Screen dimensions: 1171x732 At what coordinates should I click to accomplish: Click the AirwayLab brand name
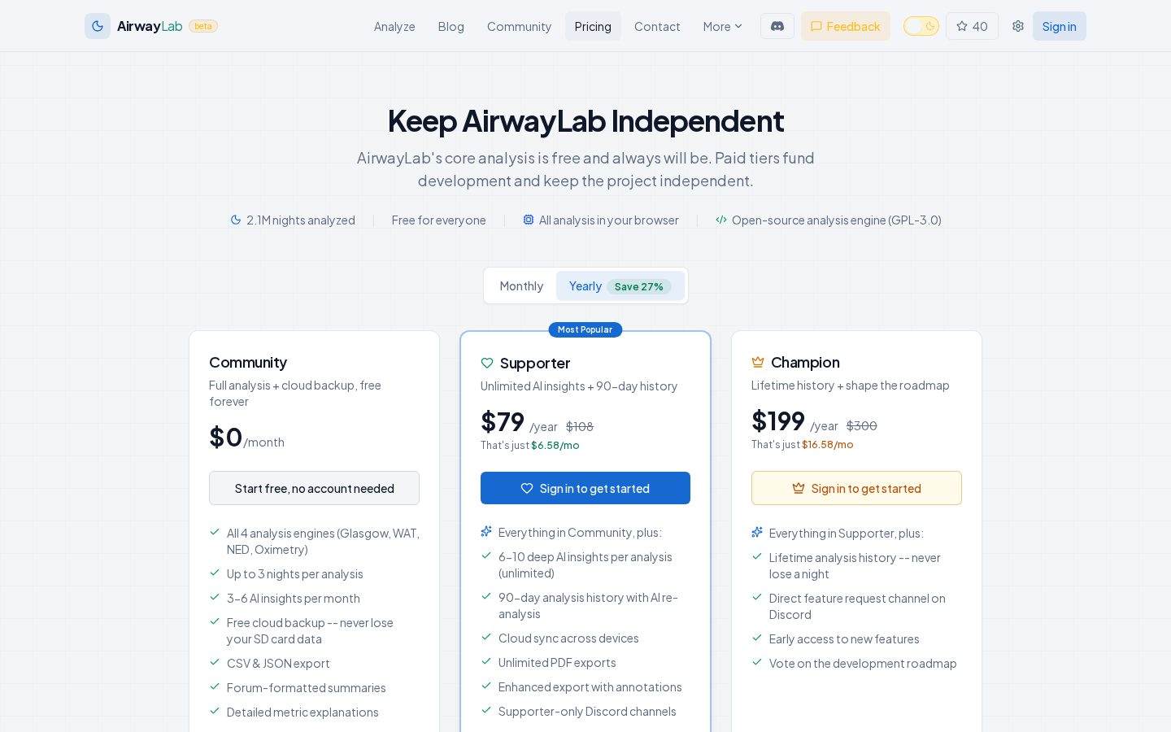point(150,26)
